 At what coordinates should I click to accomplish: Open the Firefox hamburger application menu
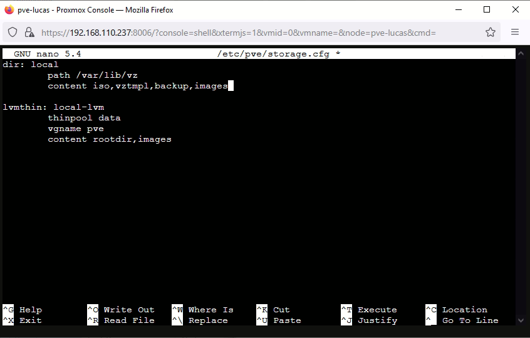pyautogui.click(x=515, y=32)
